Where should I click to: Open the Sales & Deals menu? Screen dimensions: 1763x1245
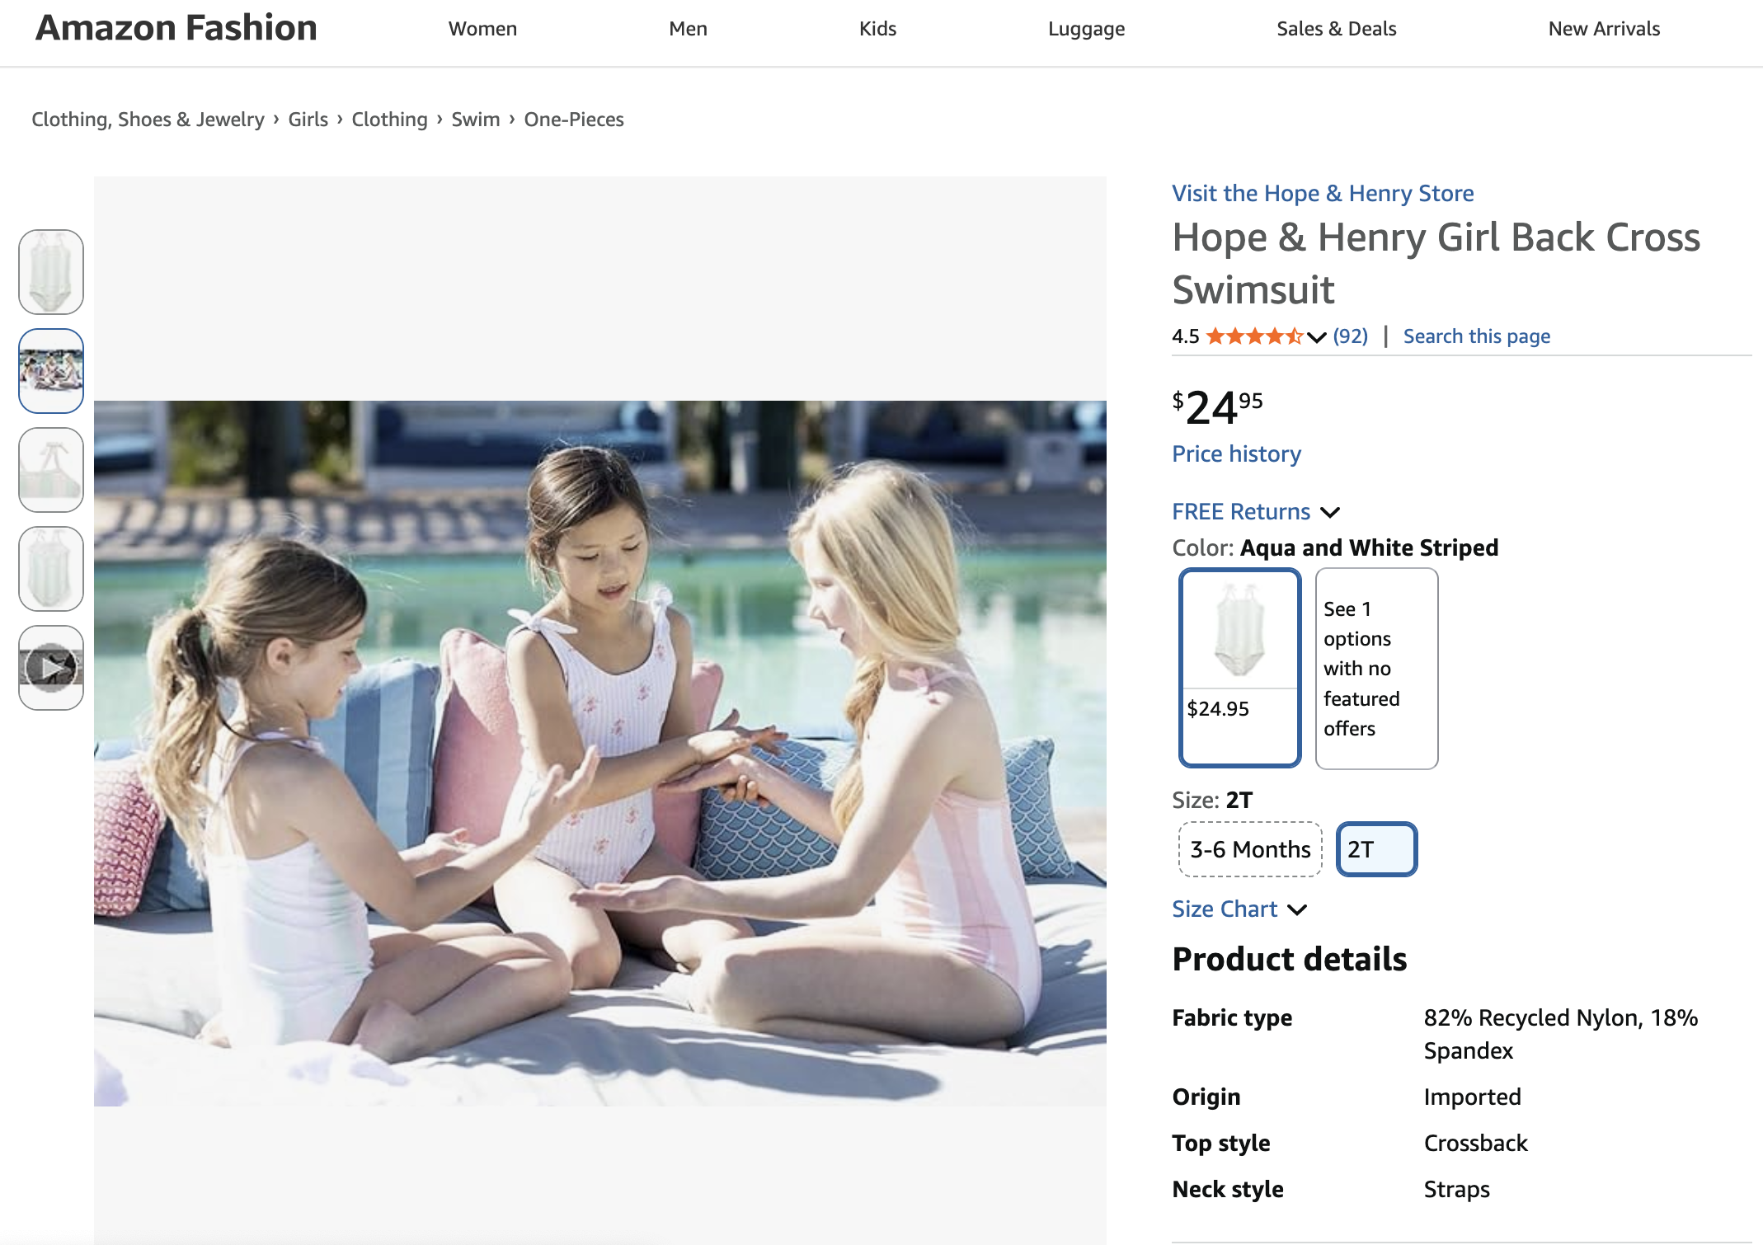click(1336, 29)
